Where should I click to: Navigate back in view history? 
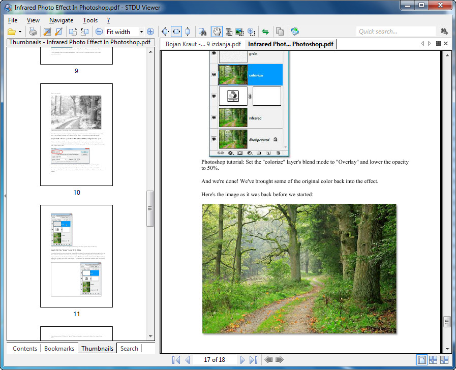[268, 360]
